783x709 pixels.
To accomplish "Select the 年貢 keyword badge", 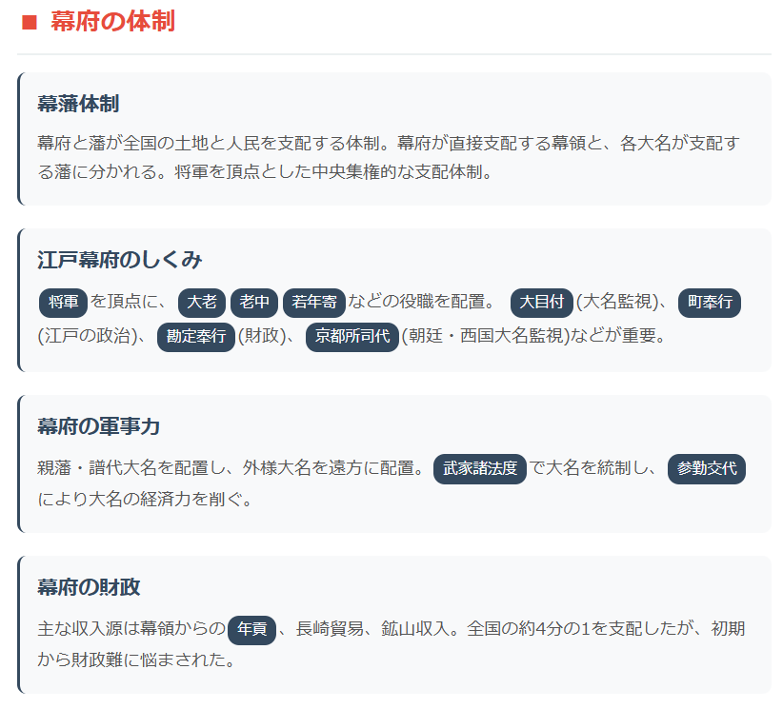I will [x=251, y=629].
